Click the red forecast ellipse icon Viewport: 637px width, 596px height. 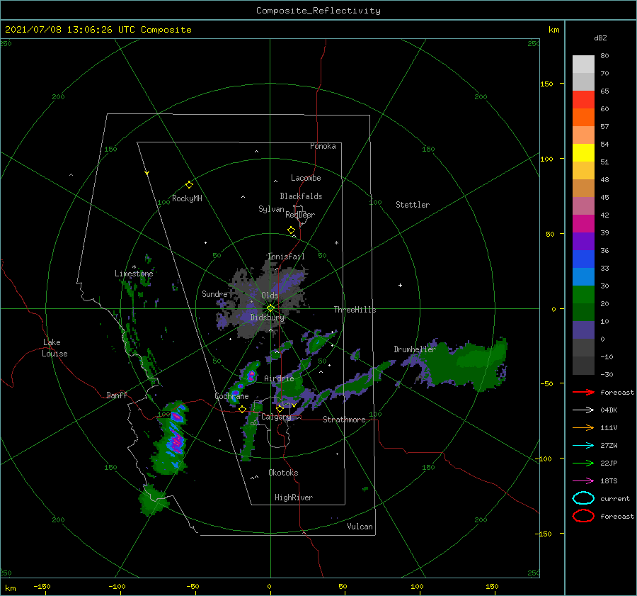pos(583,516)
